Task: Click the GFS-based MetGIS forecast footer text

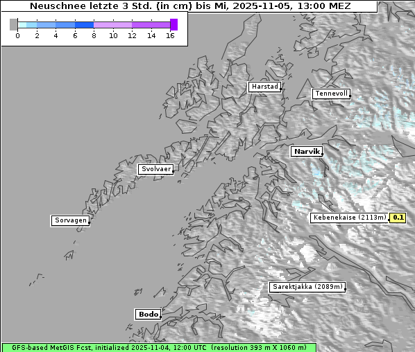Action: 159,347
